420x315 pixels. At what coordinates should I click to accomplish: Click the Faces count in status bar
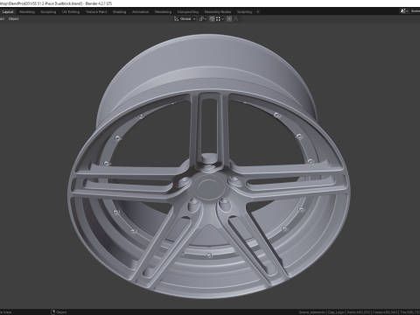[x=385, y=312]
